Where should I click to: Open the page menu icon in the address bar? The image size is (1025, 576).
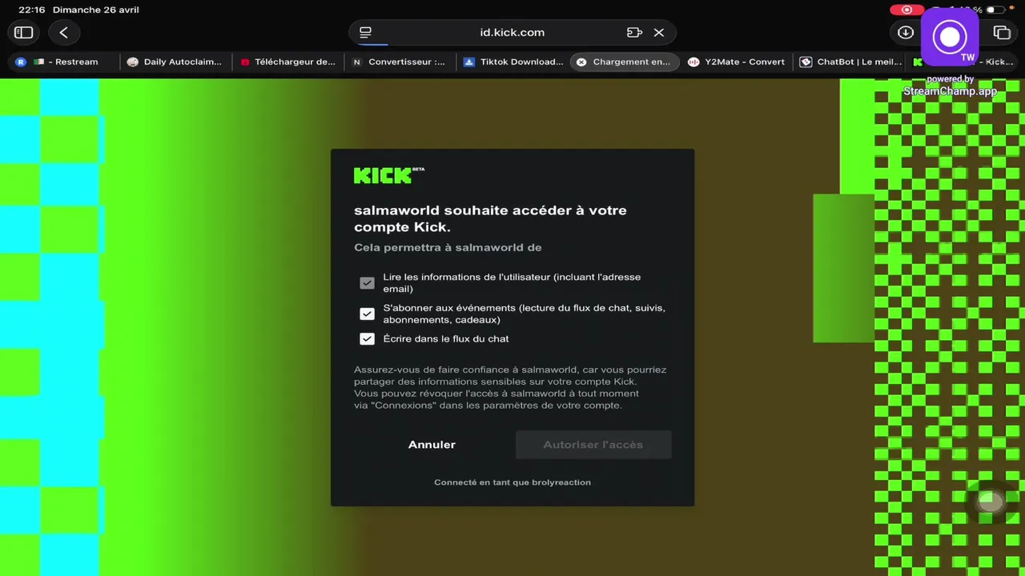tap(365, 33)
